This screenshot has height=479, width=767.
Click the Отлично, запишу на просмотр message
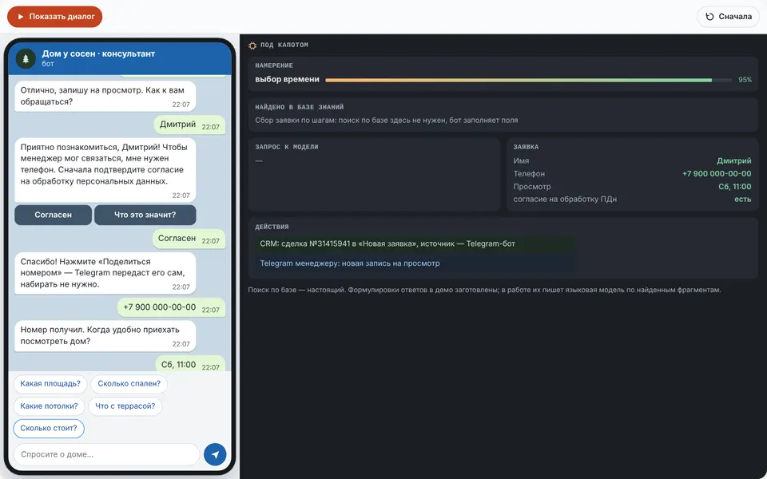pos(105,97)
